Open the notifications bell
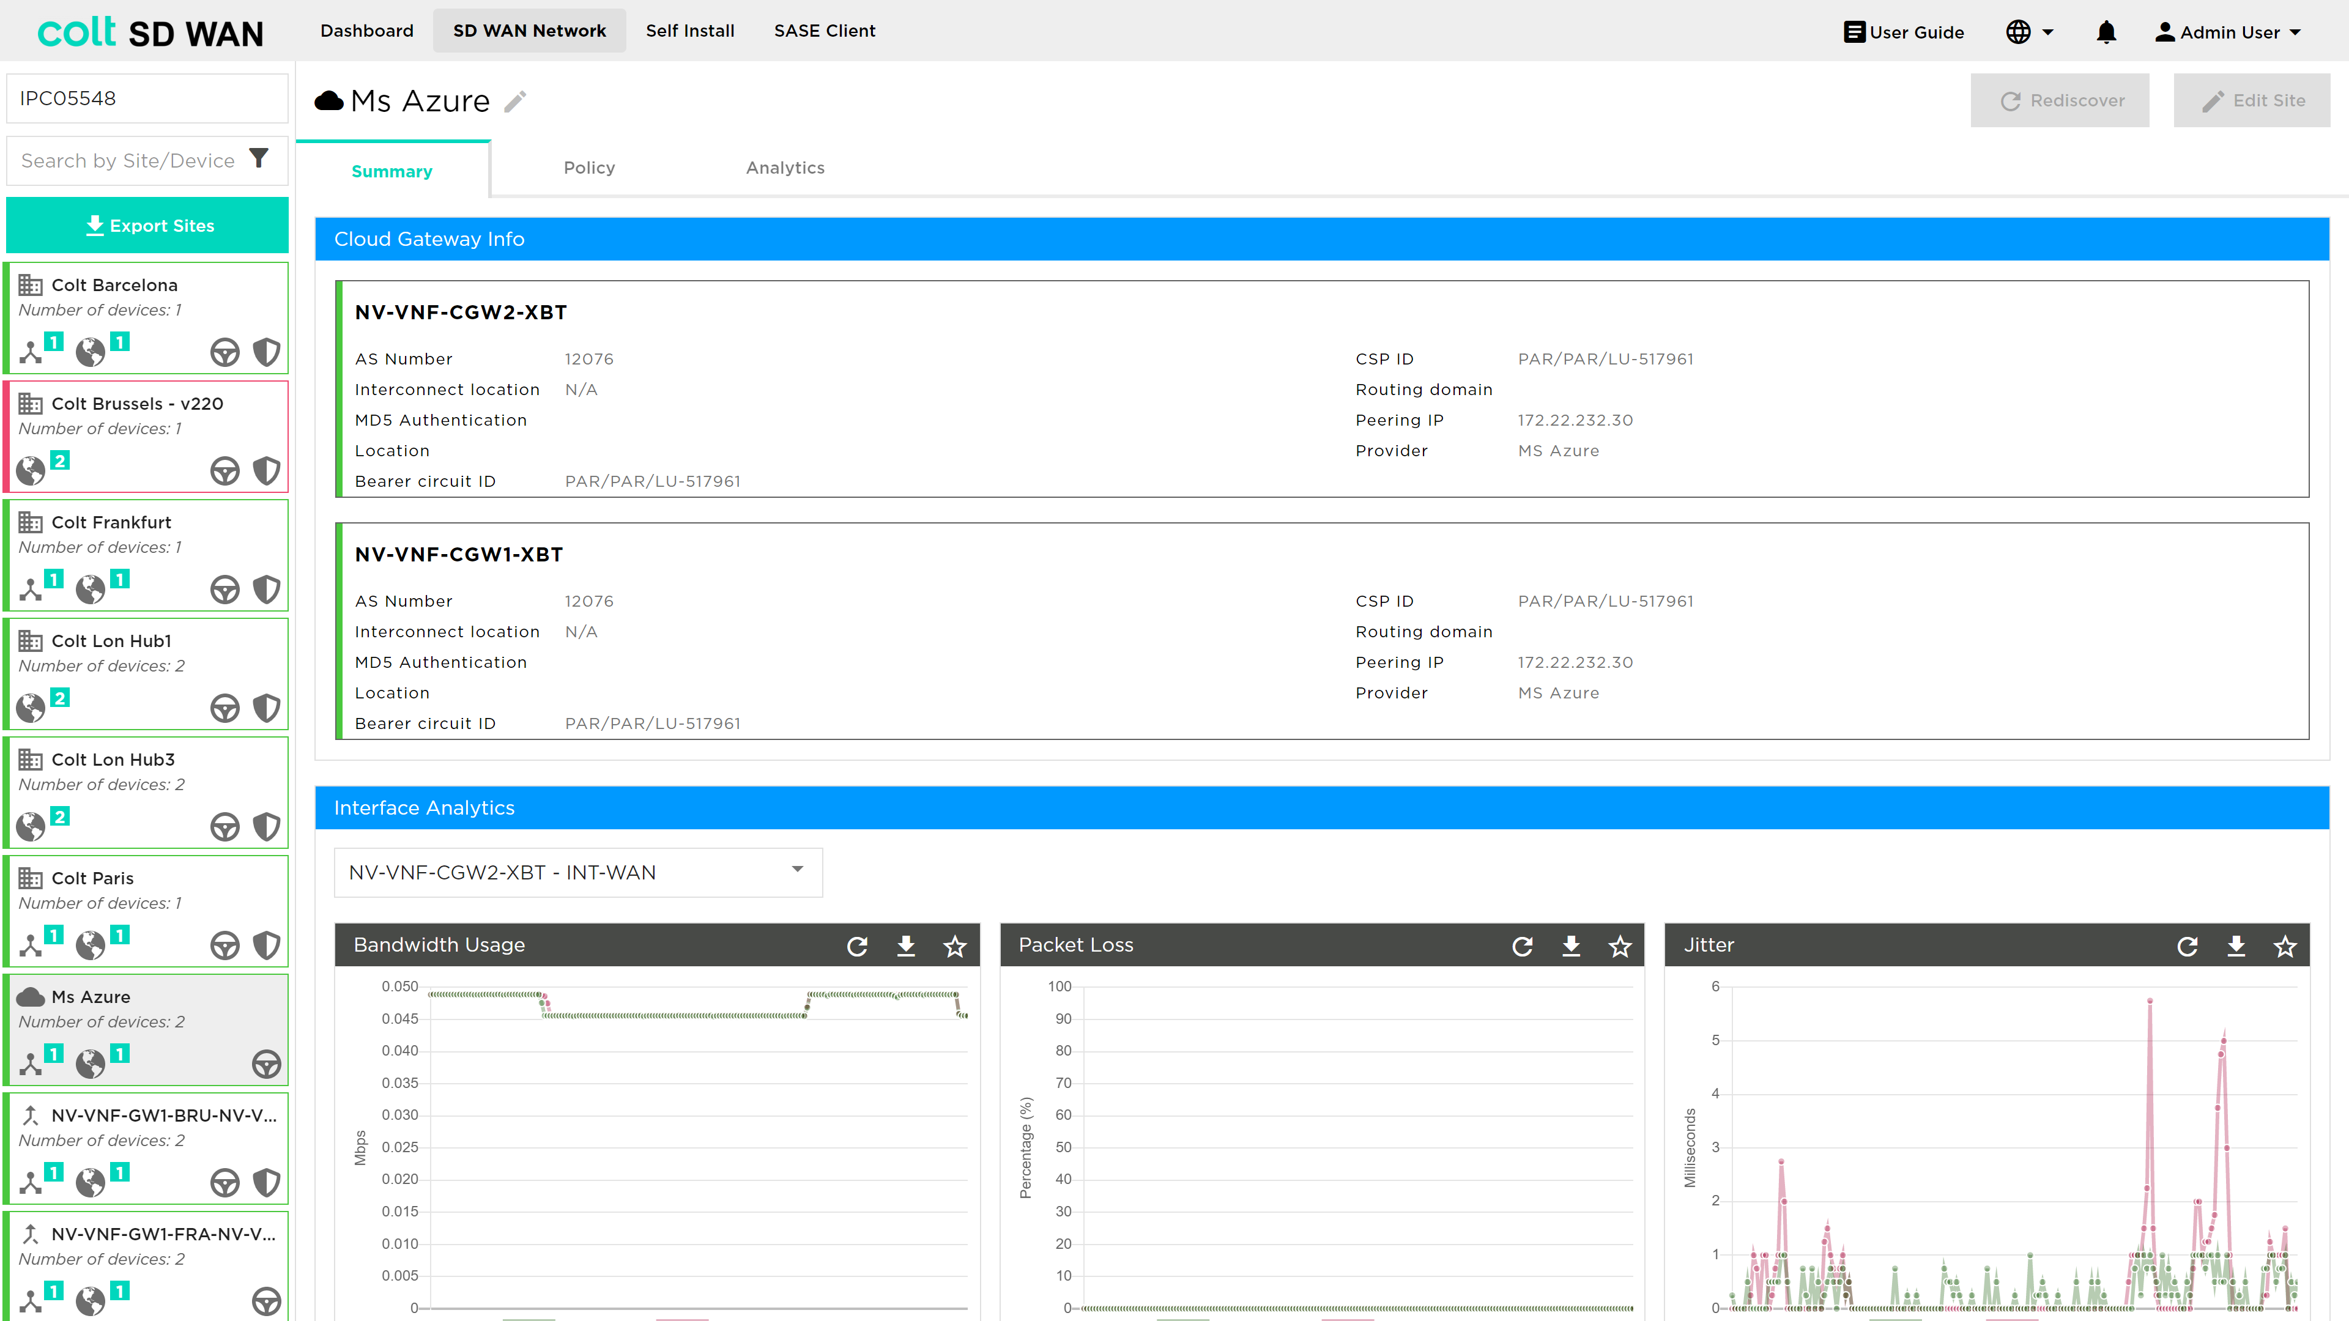 tap(2106, 33)
